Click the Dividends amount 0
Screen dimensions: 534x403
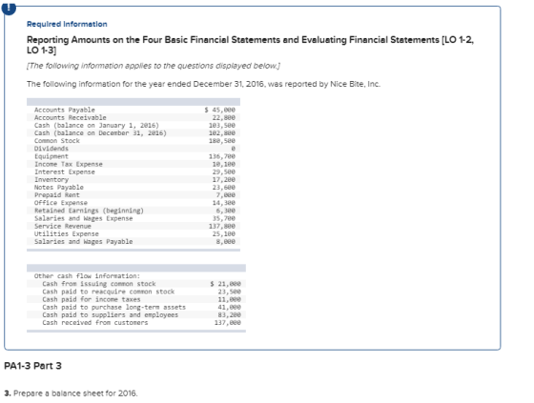click(x=234, y=149)
